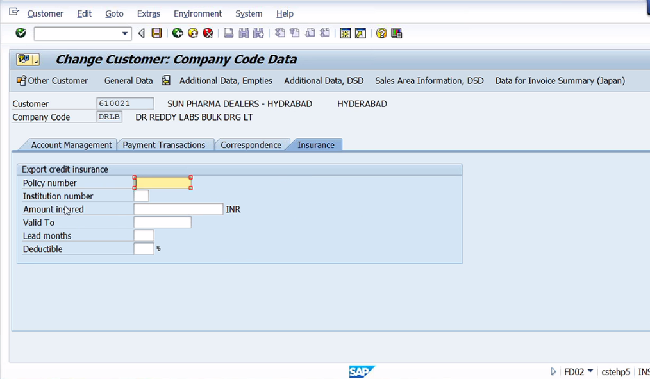Viewport: 650px width, 379px height.
Task: Click the SUN PHARMA DEALERS - HYDRABAD text
Action: (x=240, y=104)
